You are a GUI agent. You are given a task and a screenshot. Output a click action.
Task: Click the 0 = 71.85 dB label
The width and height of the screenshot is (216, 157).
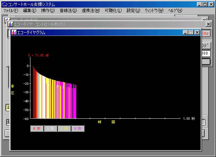(38, 55)
